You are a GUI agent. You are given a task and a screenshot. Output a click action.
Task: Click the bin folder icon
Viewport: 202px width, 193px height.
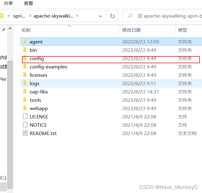(25, 50)
